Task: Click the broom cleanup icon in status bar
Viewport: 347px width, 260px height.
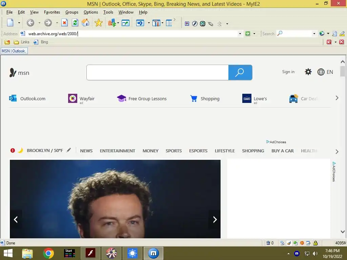Action: tap(289, 243)
